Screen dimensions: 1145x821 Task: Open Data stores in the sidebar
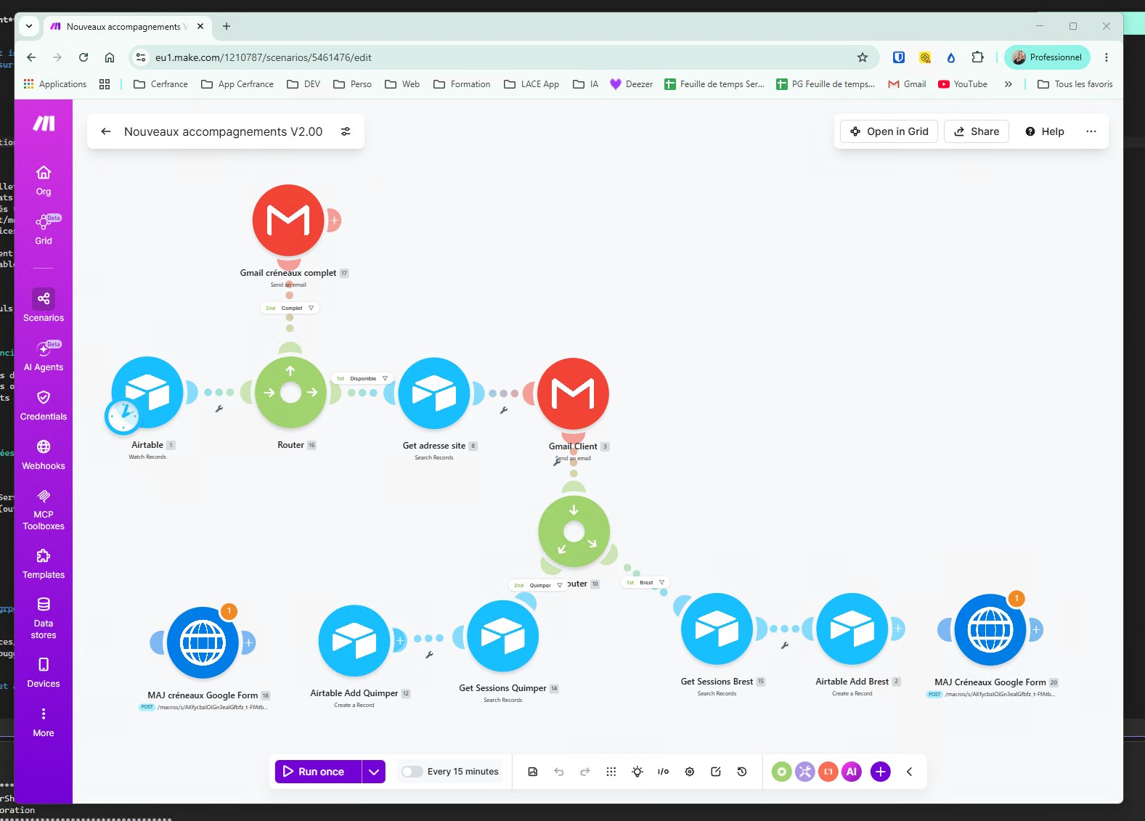point(44,618)
